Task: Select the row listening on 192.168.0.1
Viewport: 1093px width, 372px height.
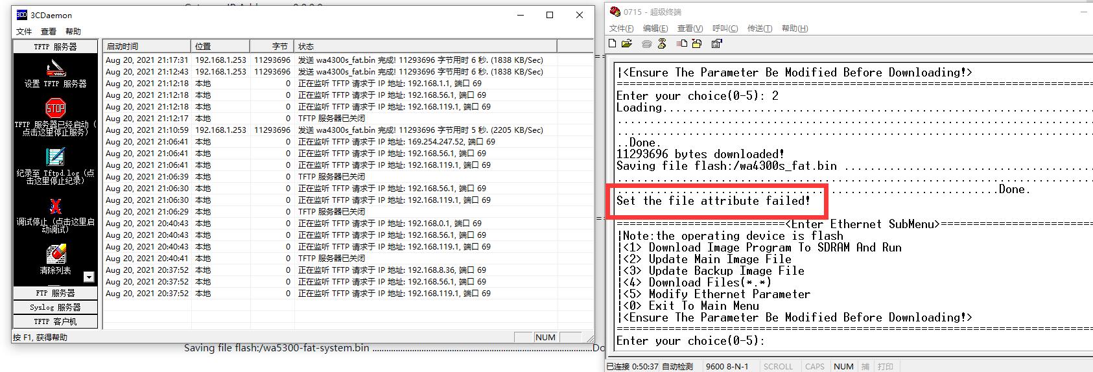Action: pos(347,224)
